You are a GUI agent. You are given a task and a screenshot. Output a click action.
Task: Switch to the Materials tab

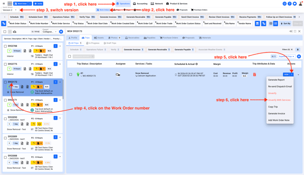tap(205, 38)
